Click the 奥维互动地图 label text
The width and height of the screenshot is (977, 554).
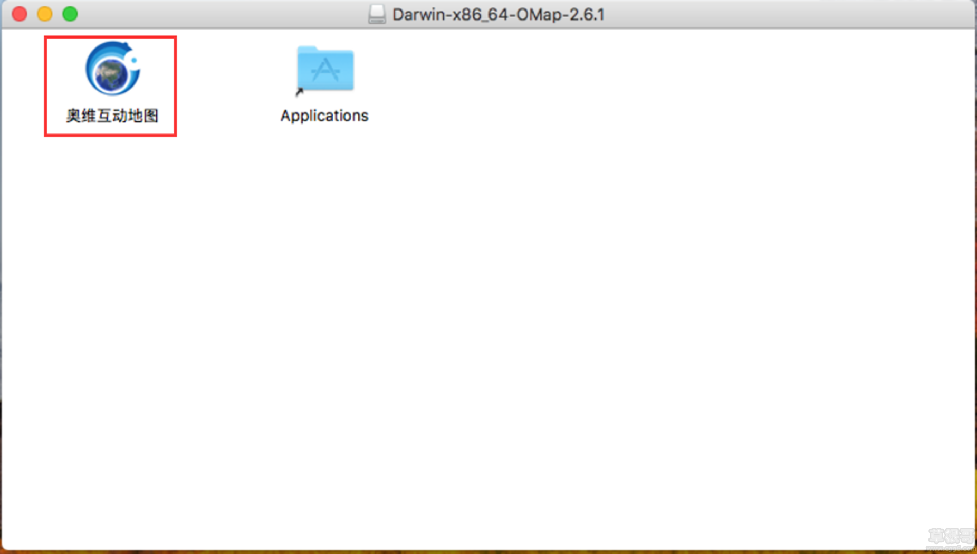(112, 116)
